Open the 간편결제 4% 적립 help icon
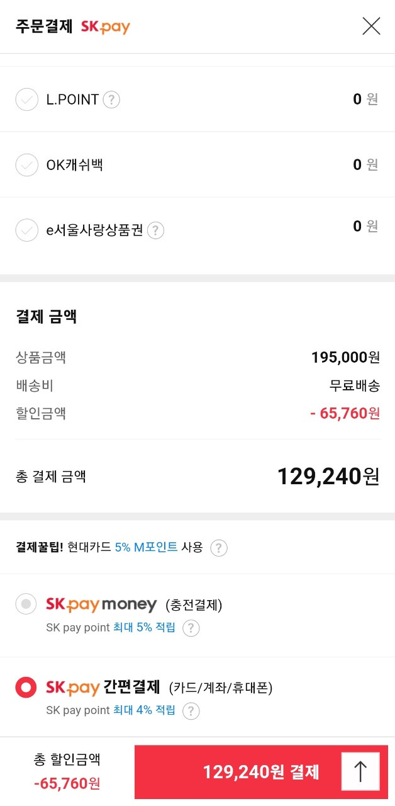The width and height of the screenshot is (395, 806). [x=191, y=711]
